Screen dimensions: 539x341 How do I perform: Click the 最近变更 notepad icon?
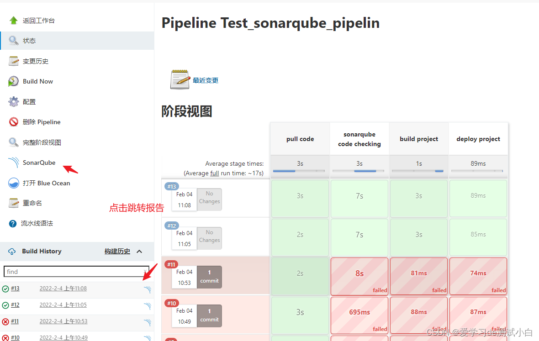[x=180, y=80]
